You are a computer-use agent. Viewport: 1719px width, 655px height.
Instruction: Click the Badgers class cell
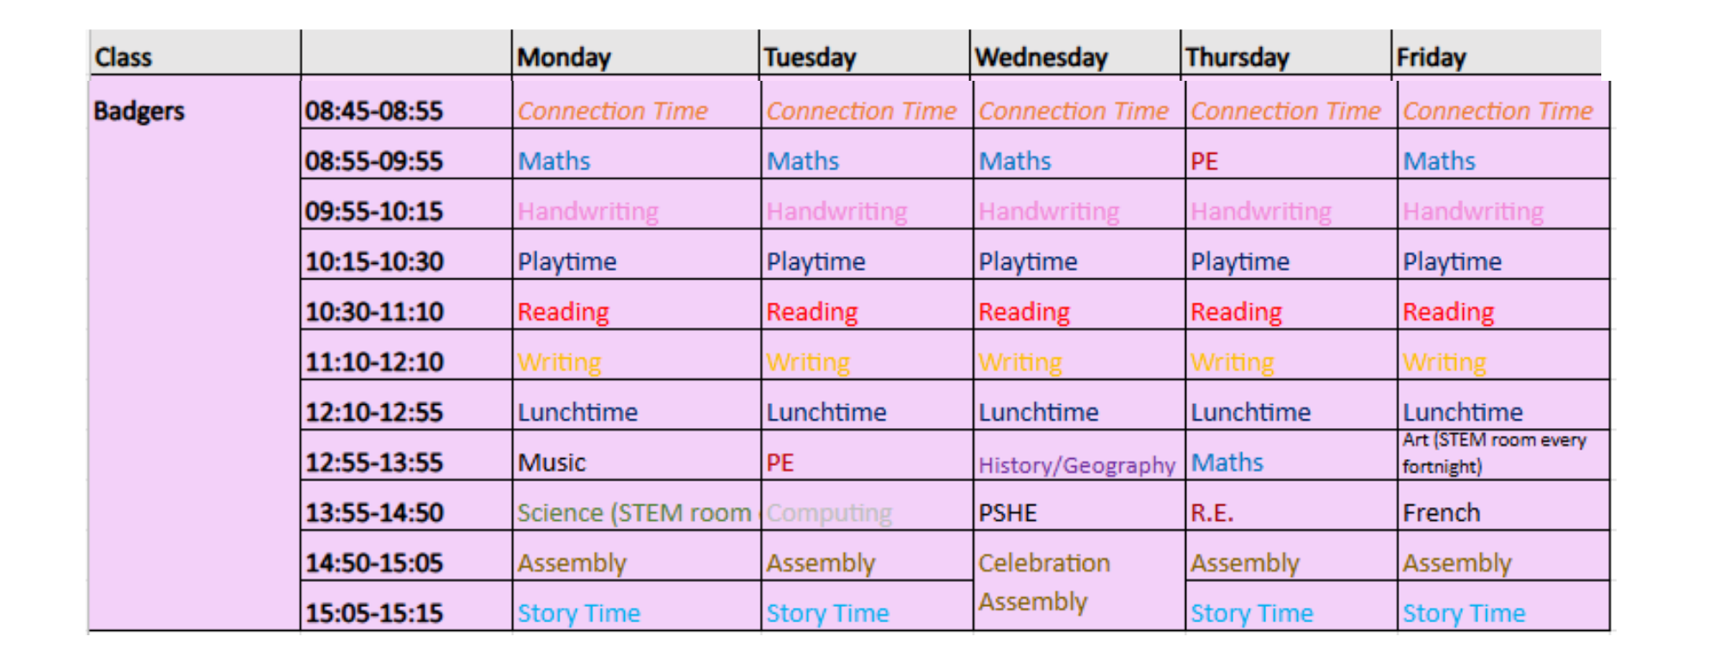click(195, 354)
